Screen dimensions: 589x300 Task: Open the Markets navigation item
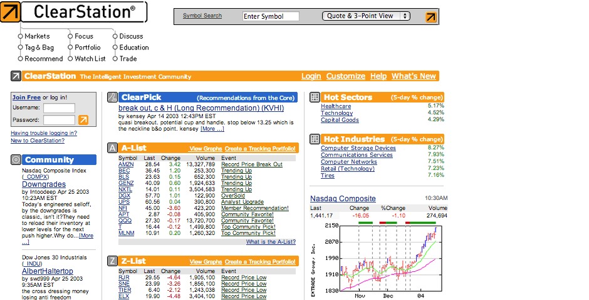37,36
